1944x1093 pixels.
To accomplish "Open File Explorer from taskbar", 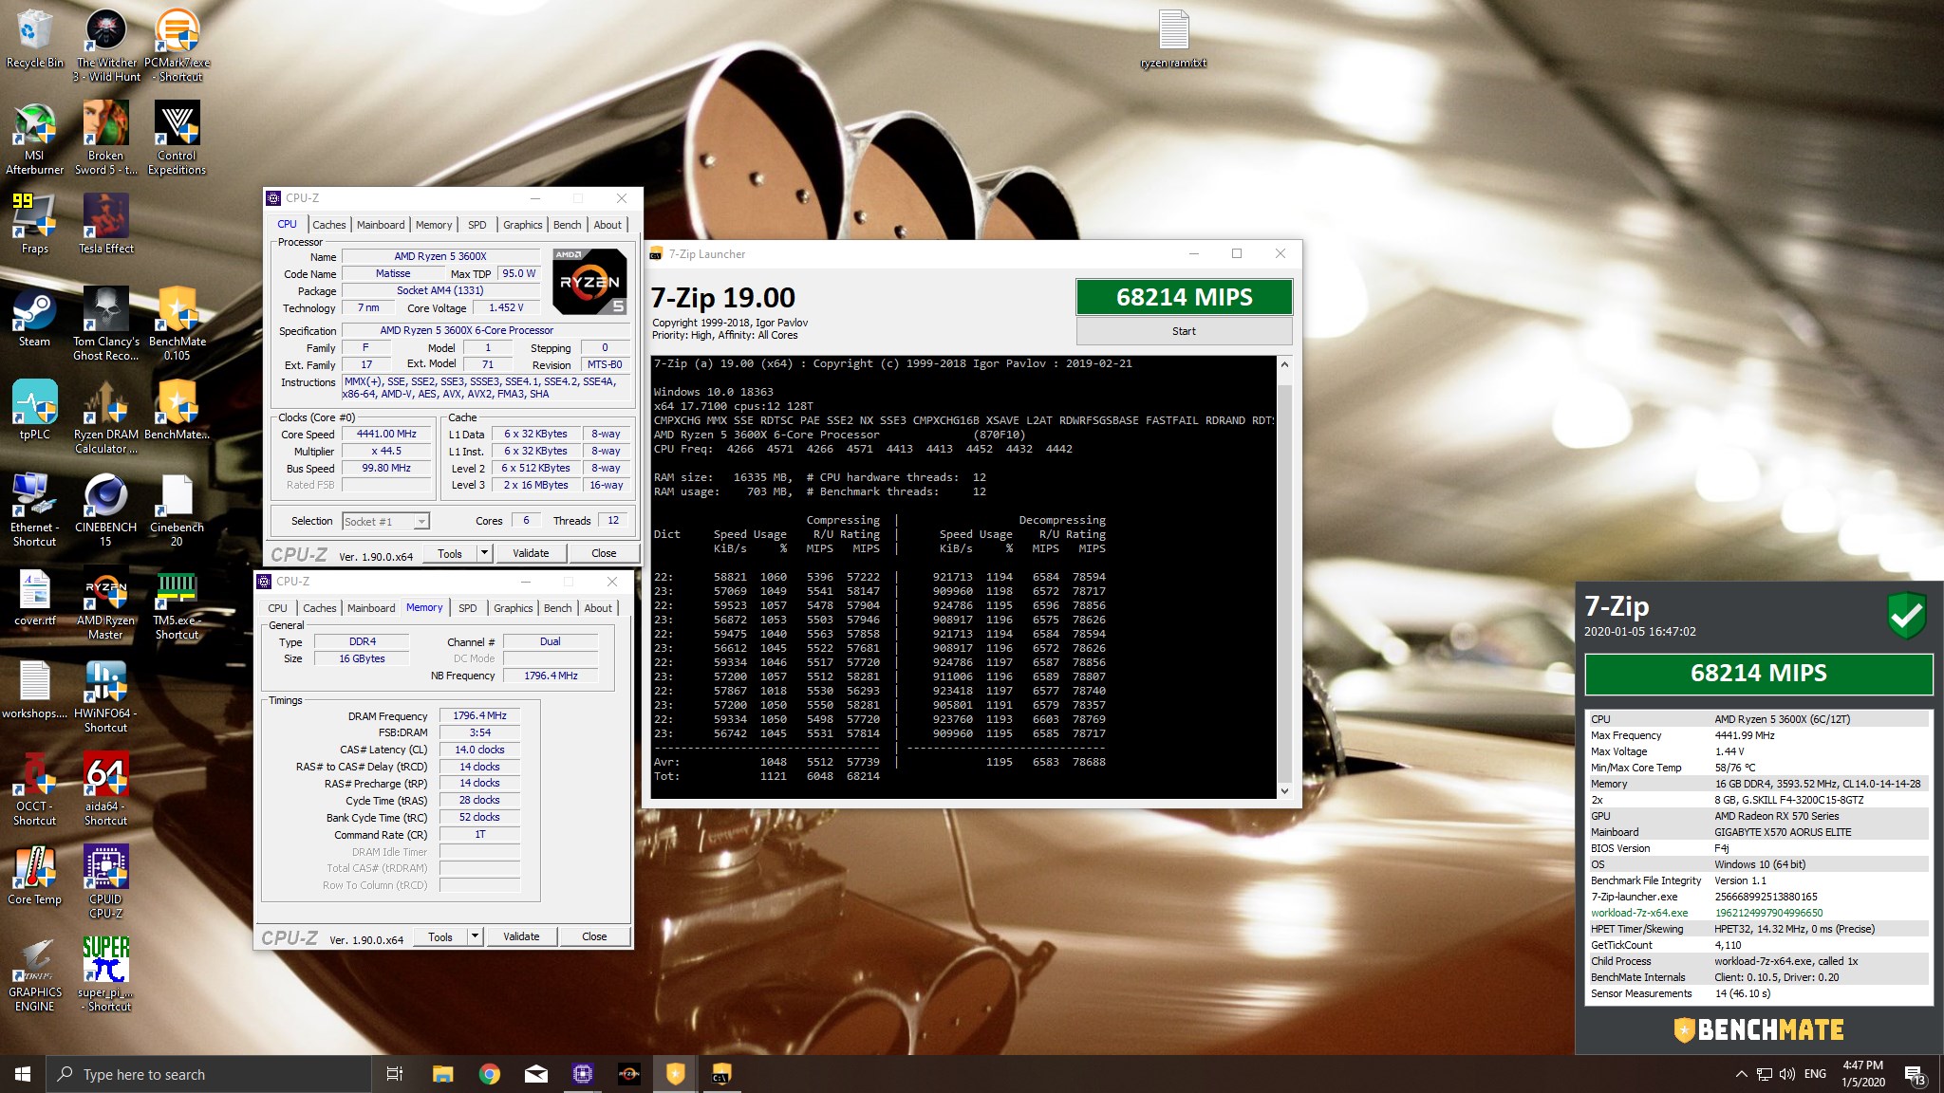I will click(442, 1074).
